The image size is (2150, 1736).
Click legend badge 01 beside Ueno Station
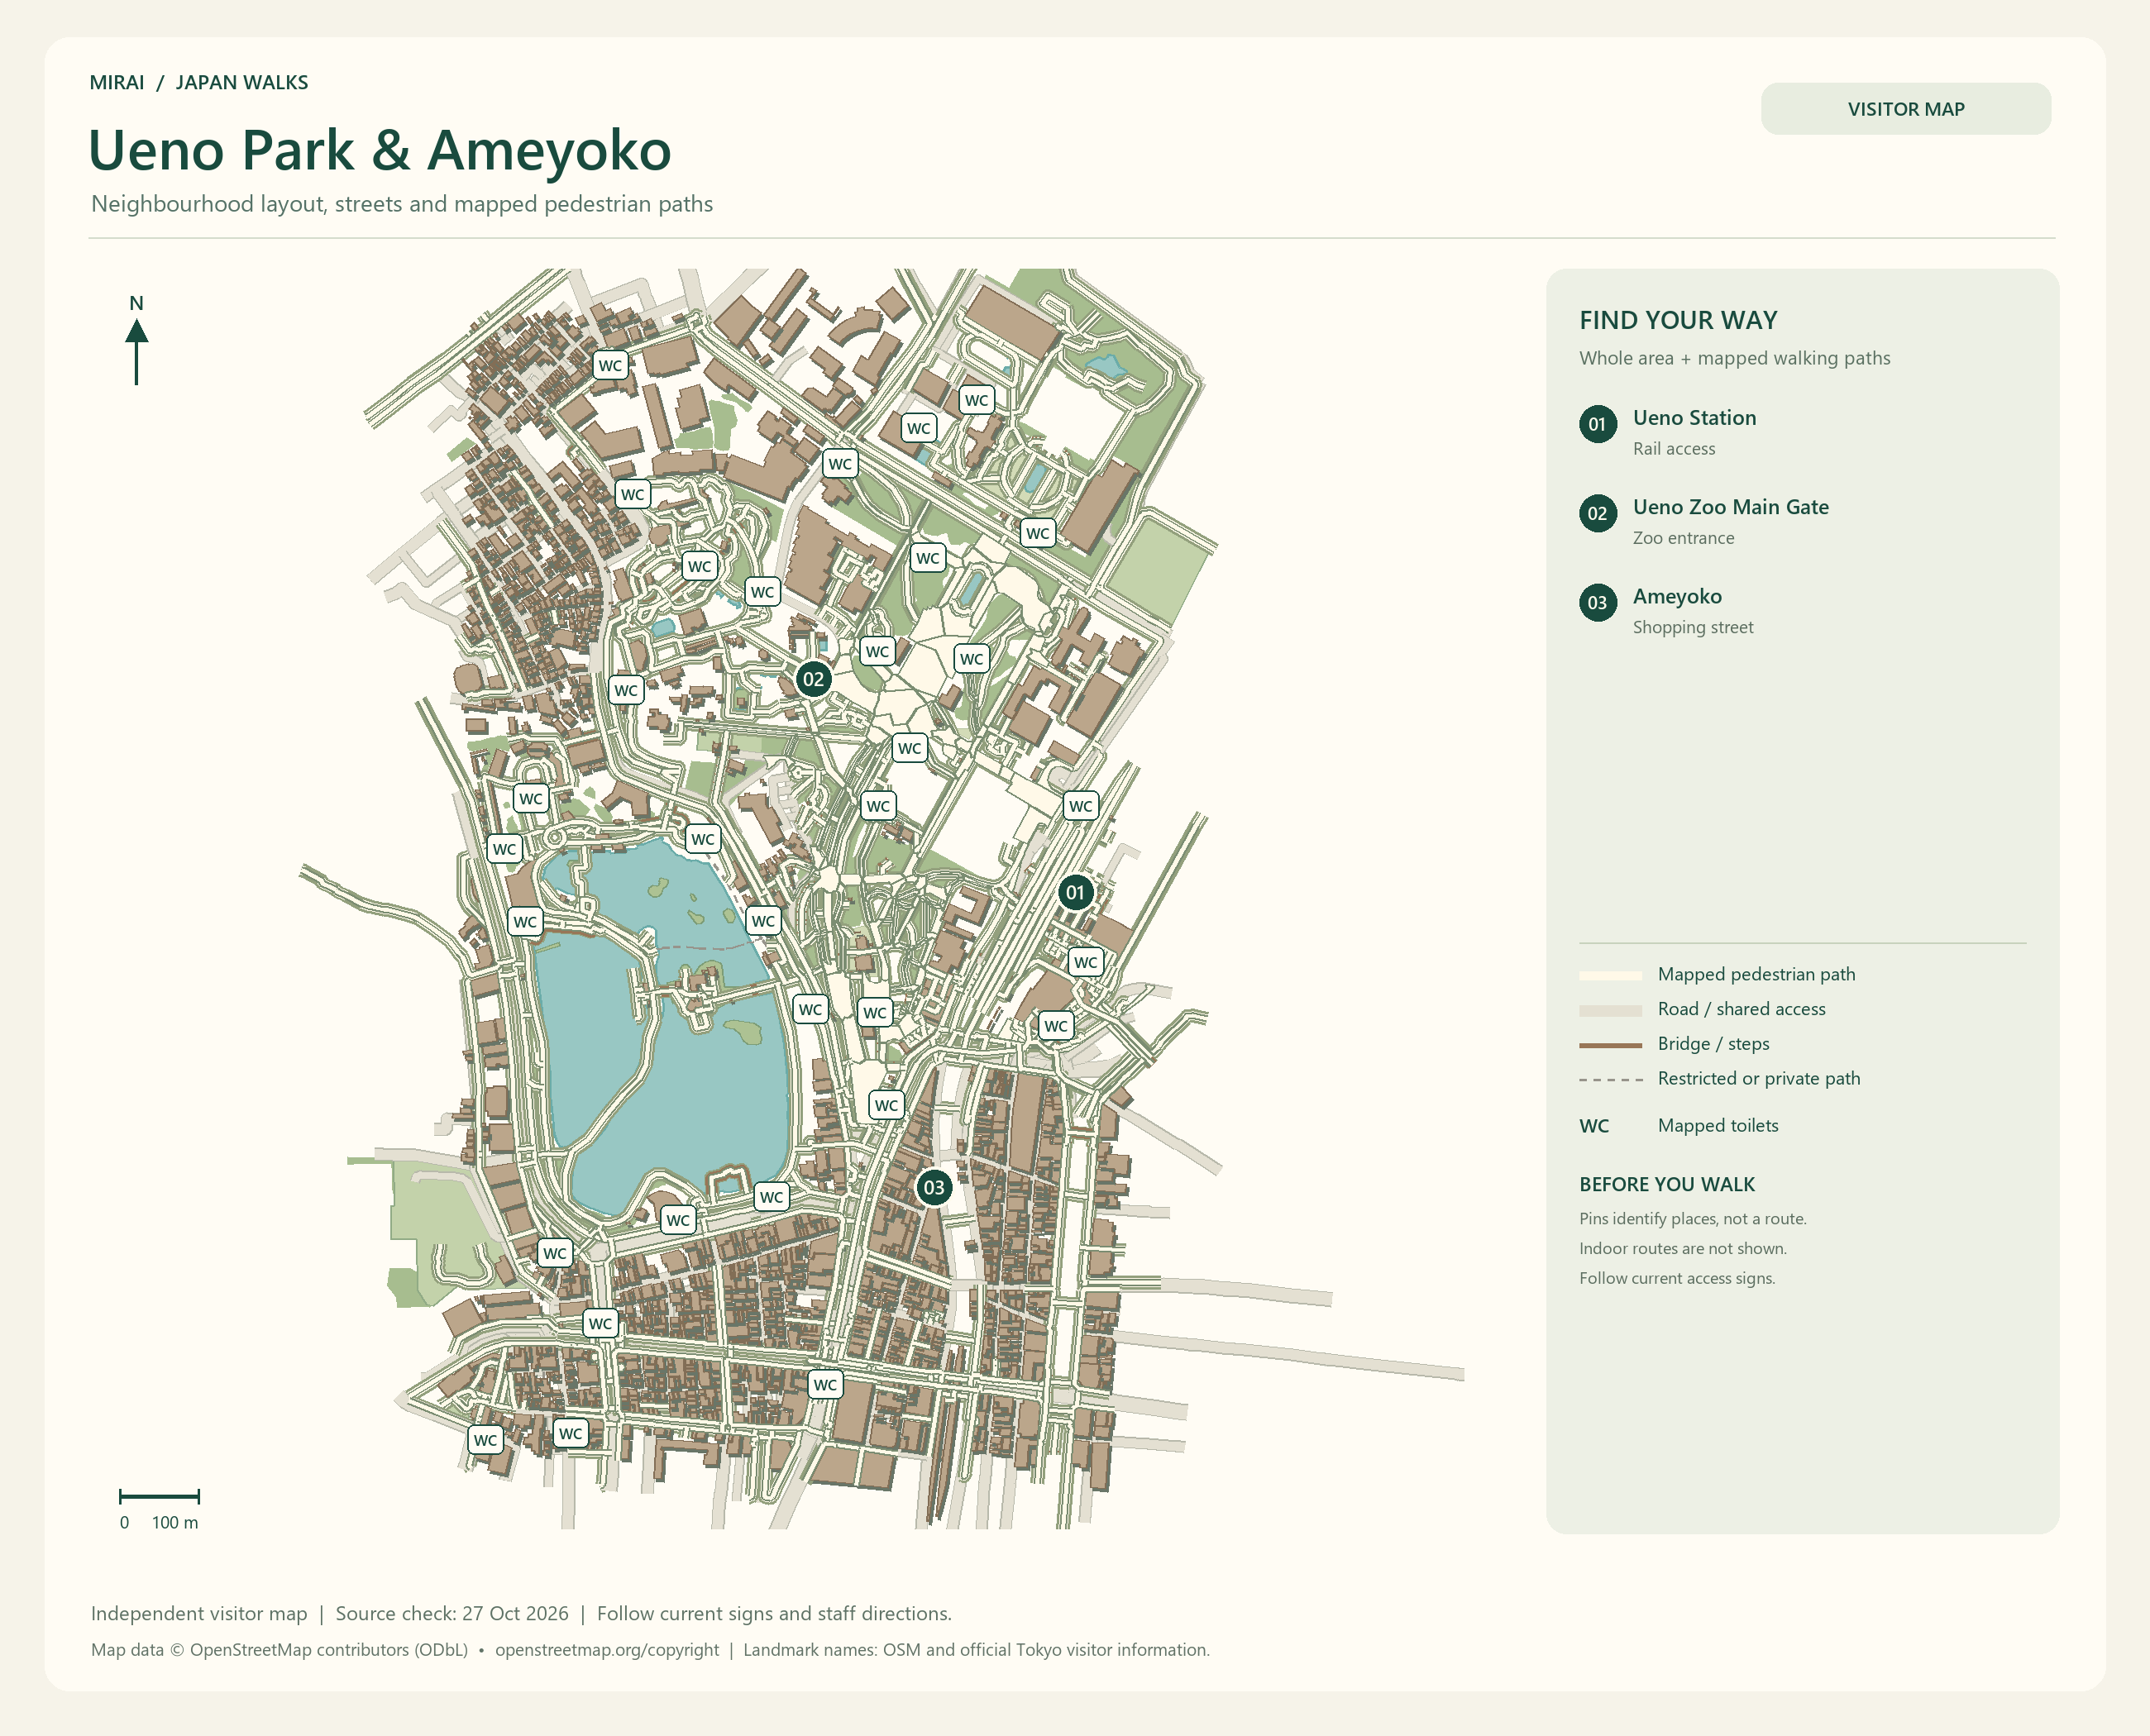(x=1598, y=424)
